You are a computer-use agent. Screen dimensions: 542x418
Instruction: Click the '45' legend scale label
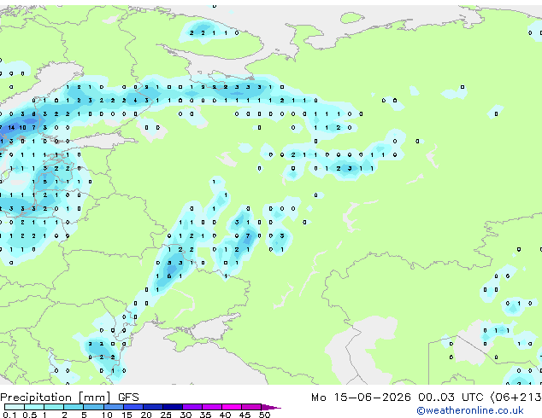point(244,415)
